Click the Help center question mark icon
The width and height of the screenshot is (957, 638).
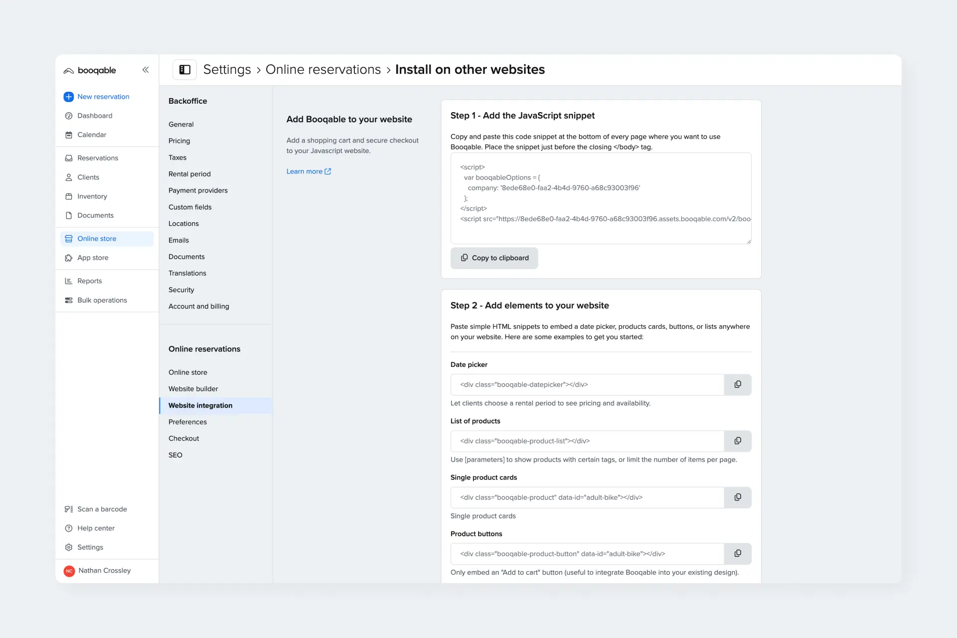click(x=69, y=528)
